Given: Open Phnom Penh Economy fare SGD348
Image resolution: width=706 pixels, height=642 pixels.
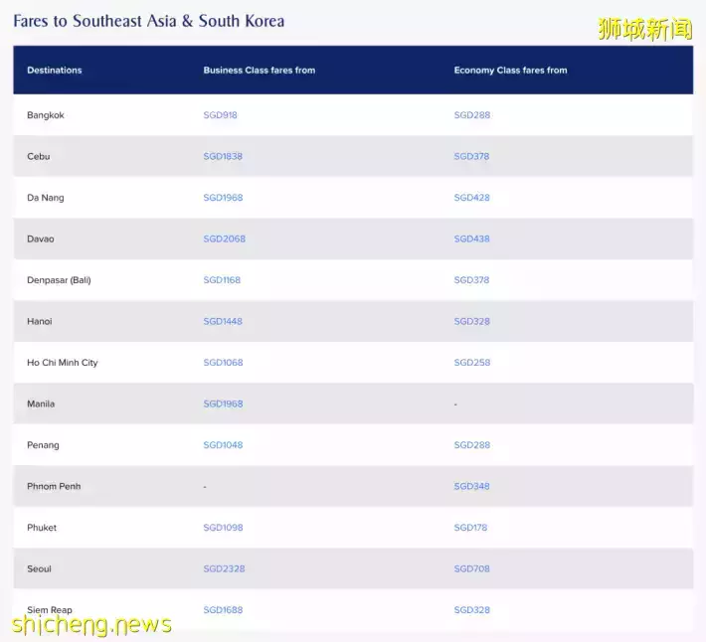Looking at the screenshot, I should (x=472, y=486).
